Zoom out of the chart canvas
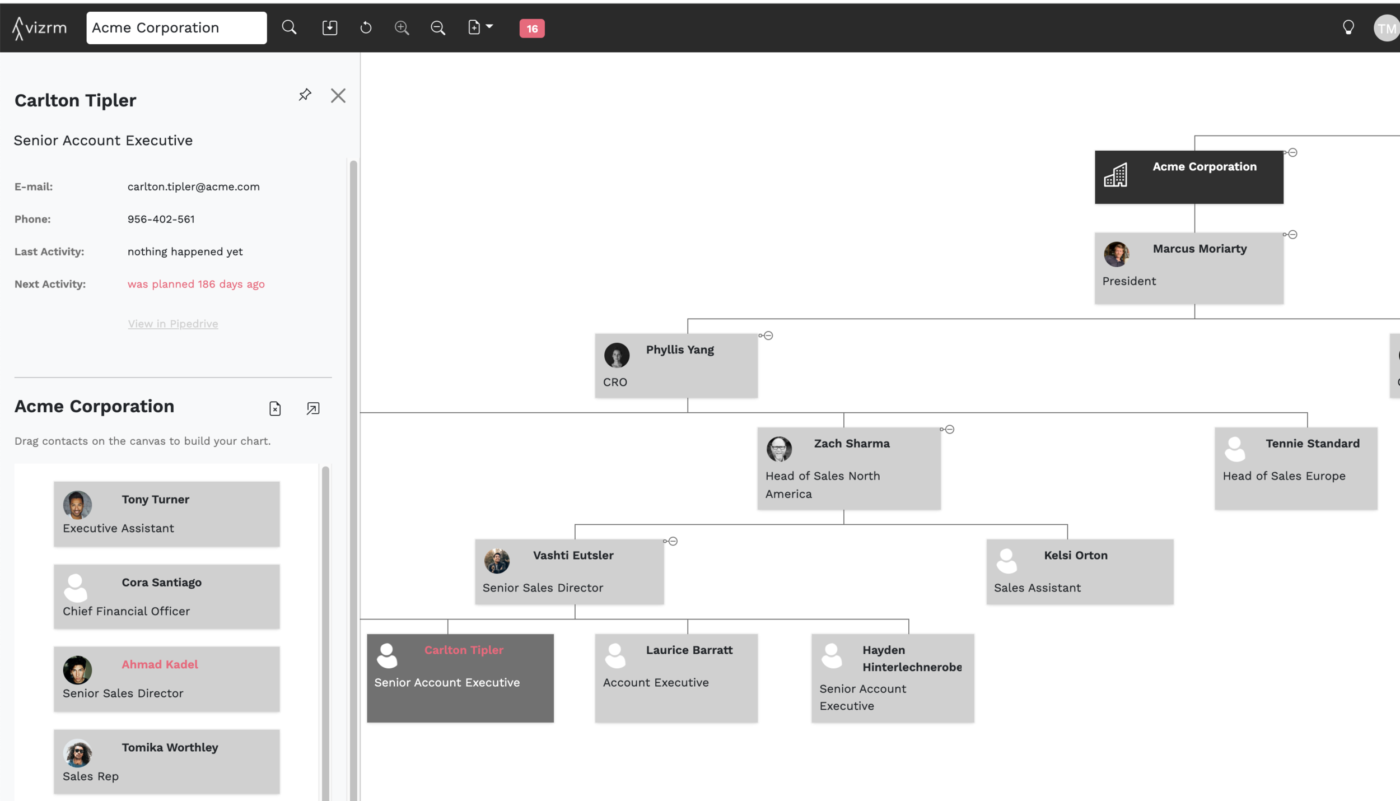The image size is (1400, 801). (437, 27)
